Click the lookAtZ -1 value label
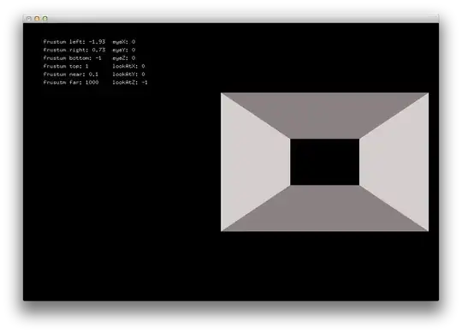This screenshot has height=333, width=462. 130,82
